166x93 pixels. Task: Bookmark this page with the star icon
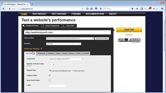(x=87, y=9)
